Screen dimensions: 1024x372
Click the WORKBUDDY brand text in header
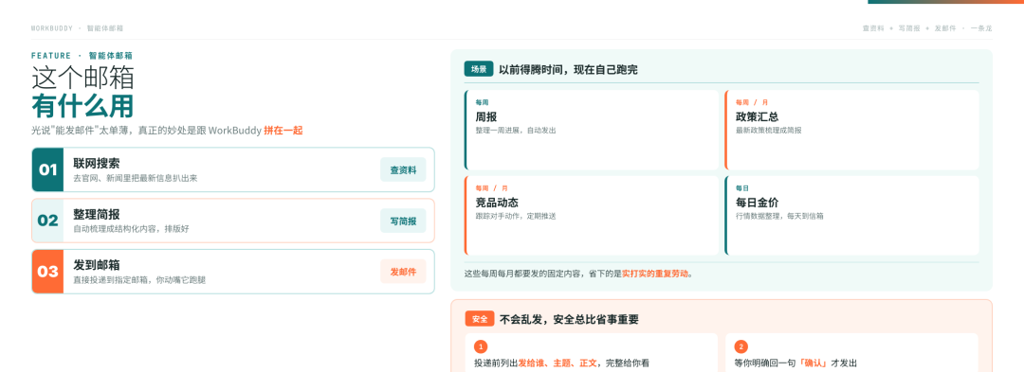tap(51, 28)
